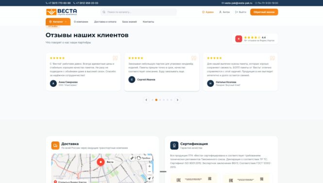Call phone number +7 (921) 770-80-99
The height and width of the screenshot is (183, 323).
click(x=58, y=3)
